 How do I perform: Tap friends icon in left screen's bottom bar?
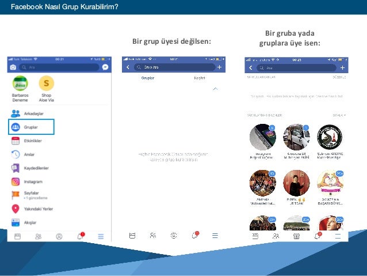pyautogui.click(x=38, y=236)
